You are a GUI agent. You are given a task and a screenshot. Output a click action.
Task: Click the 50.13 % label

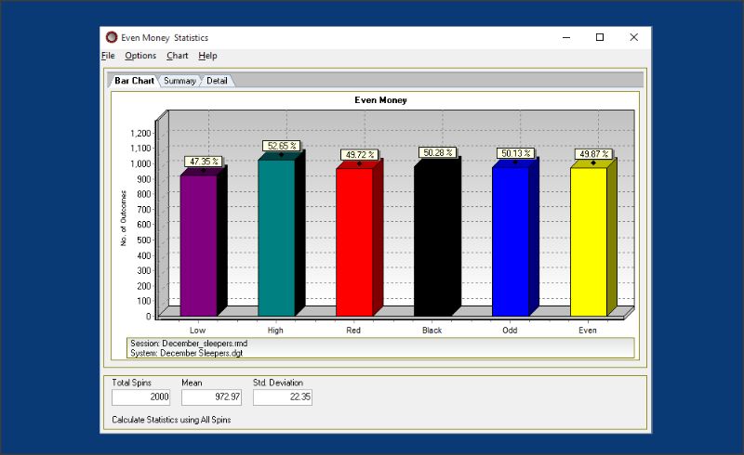pyautogui.click(x=515, y=153)
